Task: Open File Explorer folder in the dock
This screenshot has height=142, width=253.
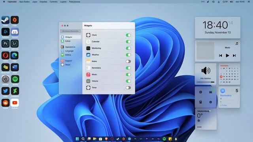Action: 95,139
